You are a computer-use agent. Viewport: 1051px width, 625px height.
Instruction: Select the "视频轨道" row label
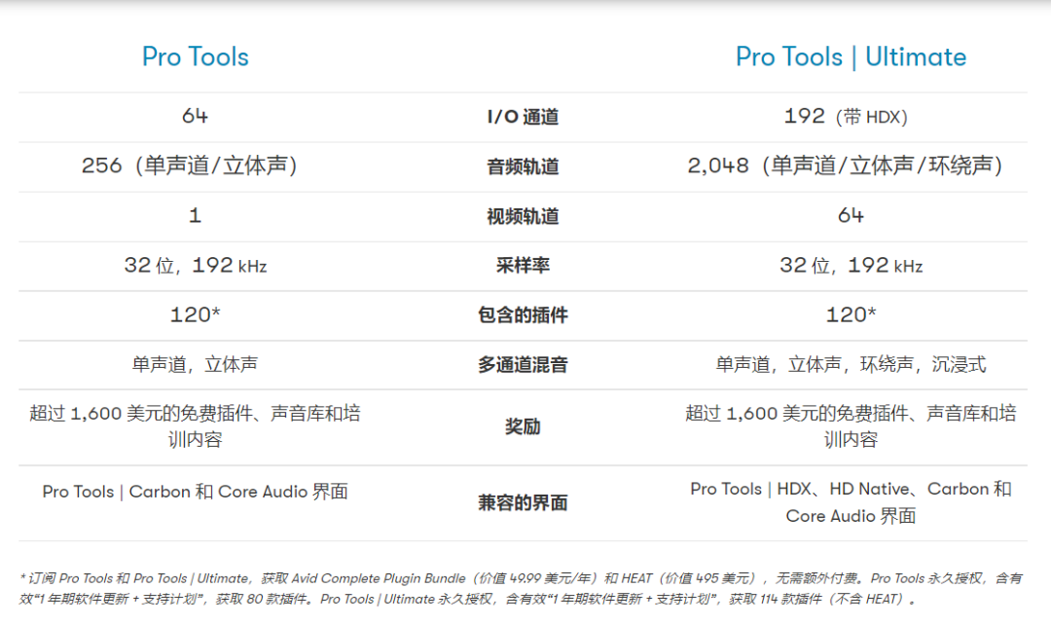523,216
